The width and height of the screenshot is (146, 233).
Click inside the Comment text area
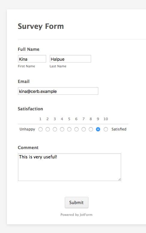coord(70,167)
